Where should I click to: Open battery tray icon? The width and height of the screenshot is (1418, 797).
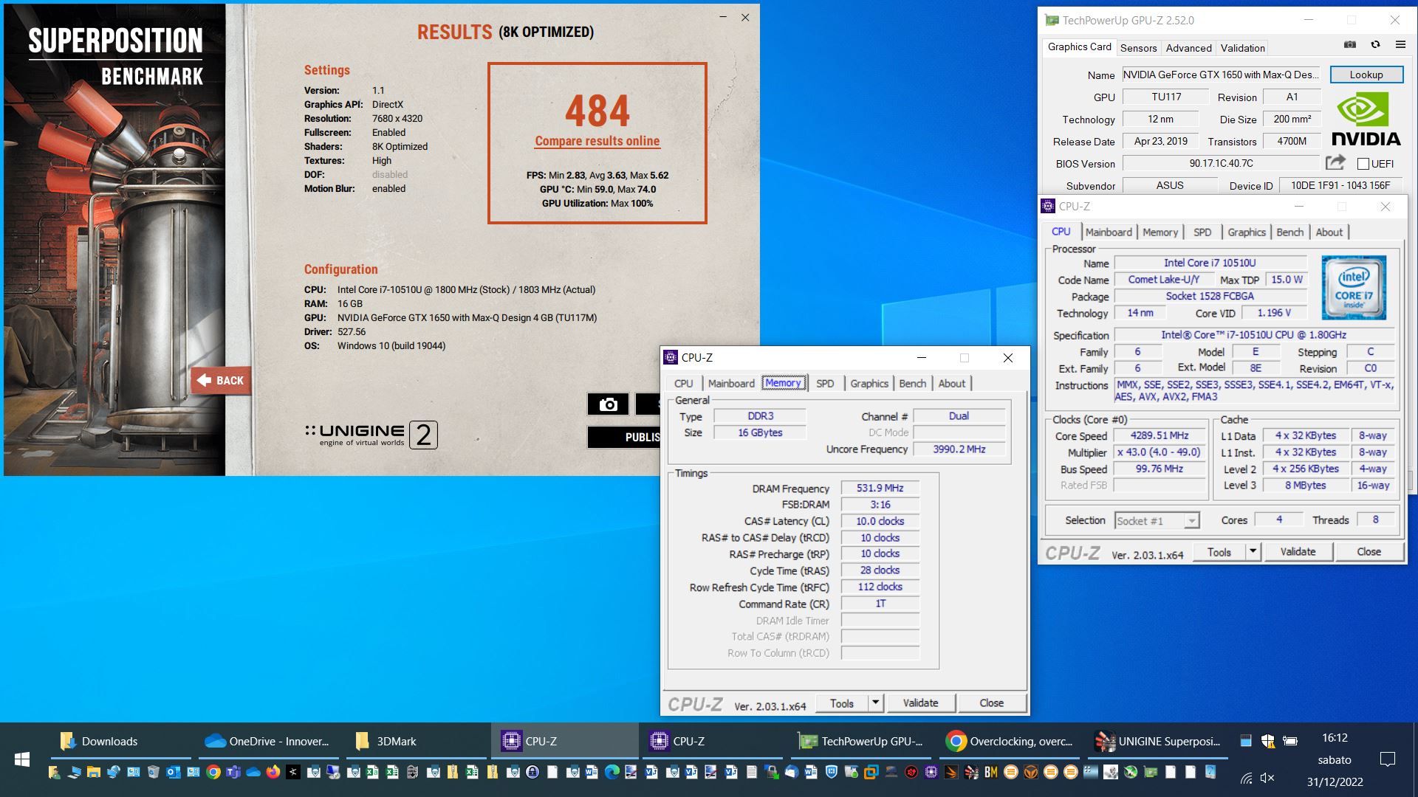pyautogui.click(x=1290, y=740)
